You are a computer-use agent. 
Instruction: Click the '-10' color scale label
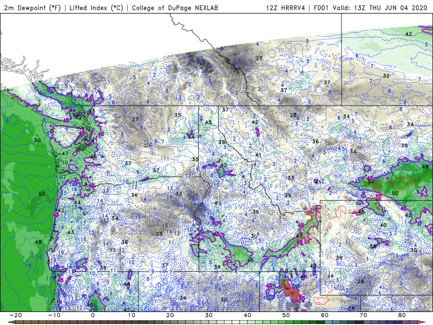coord(54,315)
